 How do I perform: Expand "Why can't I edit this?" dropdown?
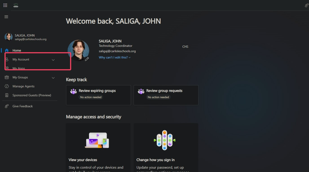tap(114, 58)
